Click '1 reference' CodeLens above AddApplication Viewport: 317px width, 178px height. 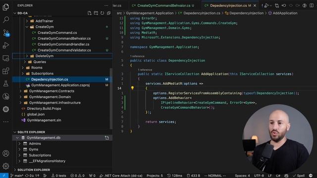(145, 70)
